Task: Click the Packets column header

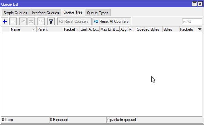Action: (x=187, y=29)
